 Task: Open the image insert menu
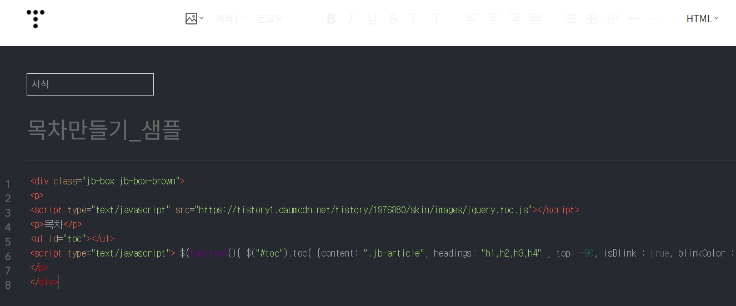coord(194,18)
